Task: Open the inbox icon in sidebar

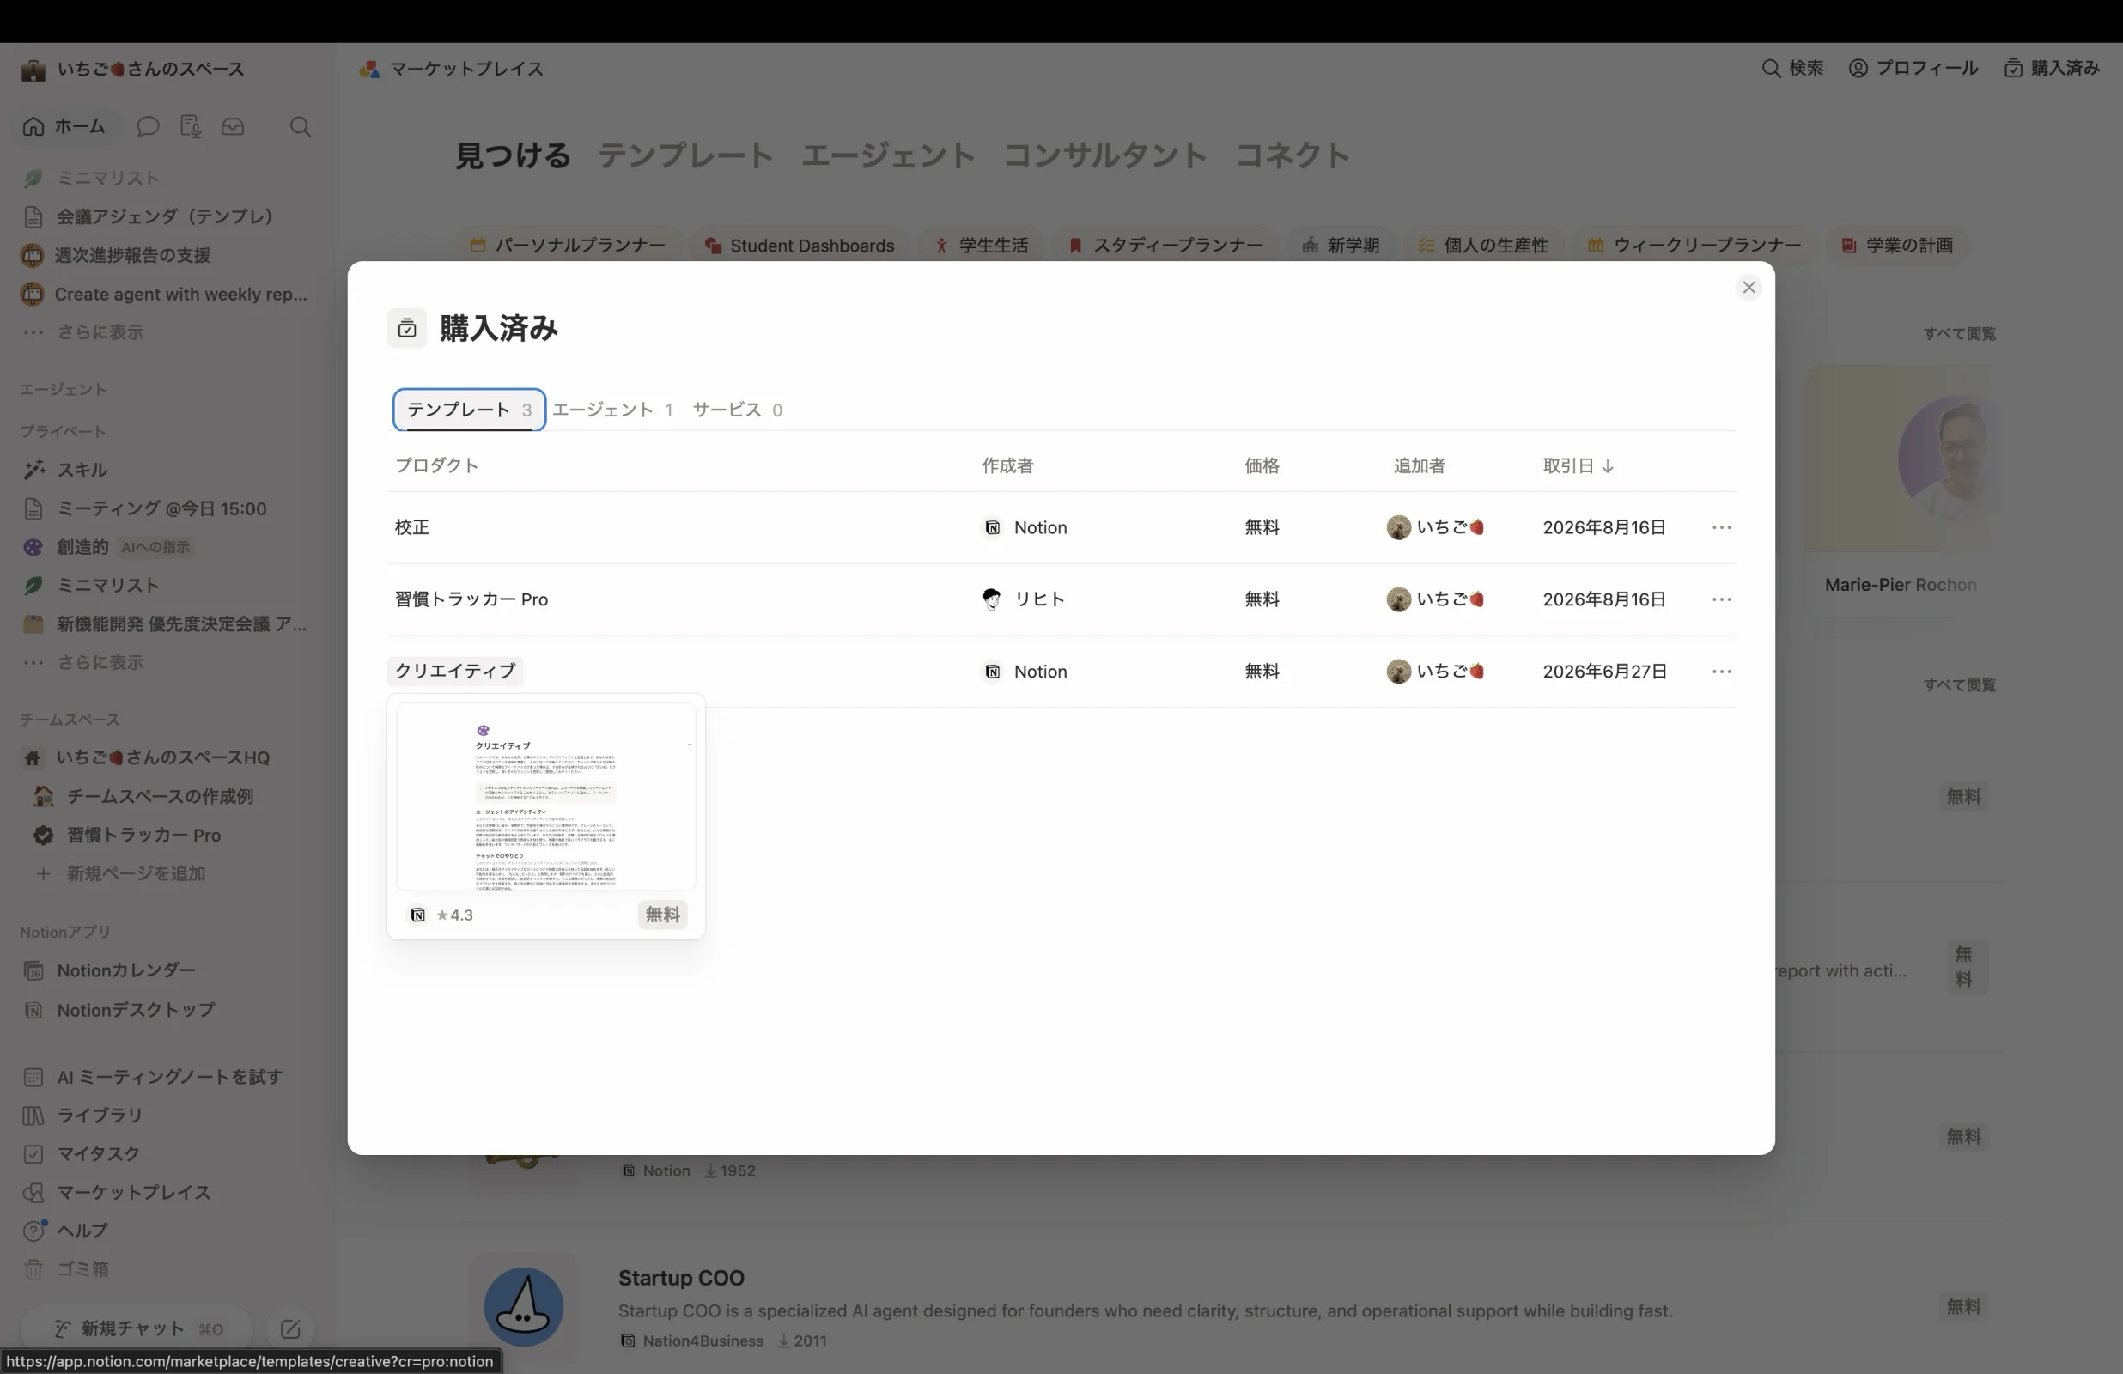Action: tap(233, 127)
